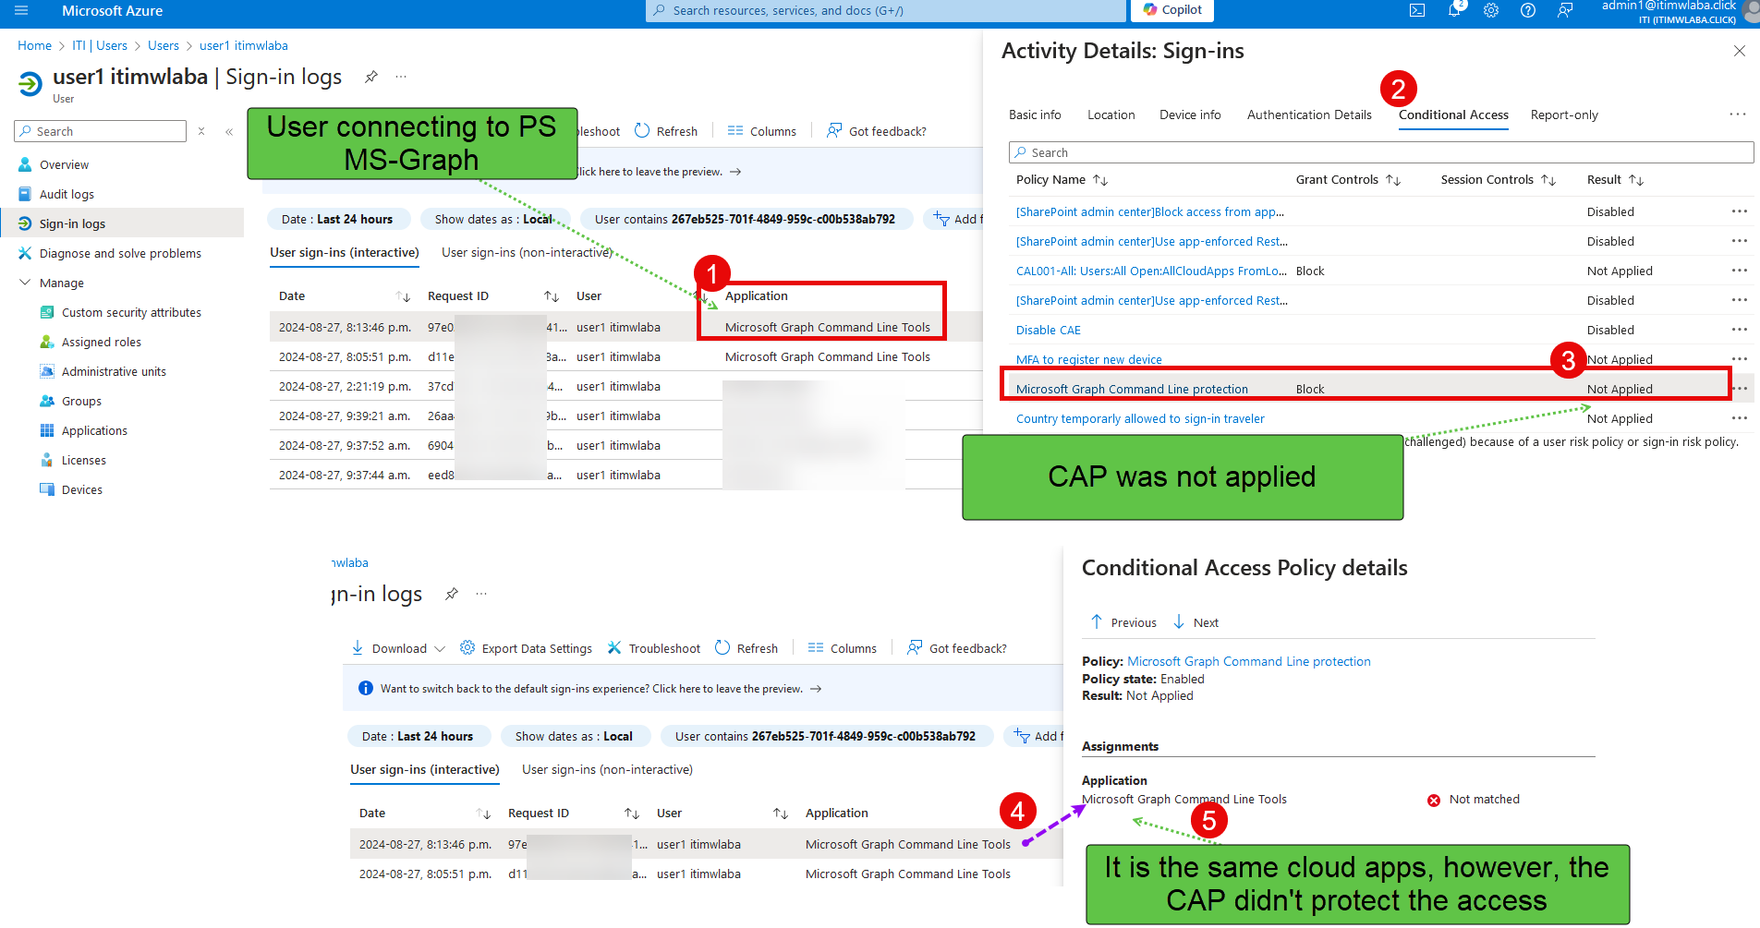Screen dimensions: 1760x928
Task: Toggle the Show dates as Local filter
Action: [x=494, y=219]
